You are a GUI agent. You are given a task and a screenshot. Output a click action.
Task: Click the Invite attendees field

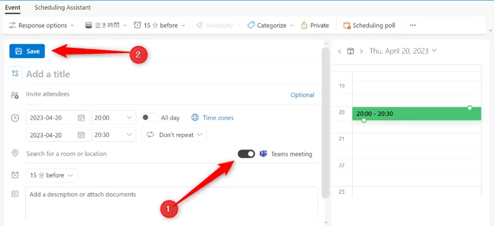156,94
